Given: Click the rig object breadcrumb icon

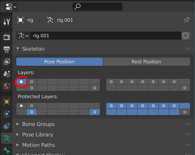Looking at the screenshot, I should [x=20, y=20].
